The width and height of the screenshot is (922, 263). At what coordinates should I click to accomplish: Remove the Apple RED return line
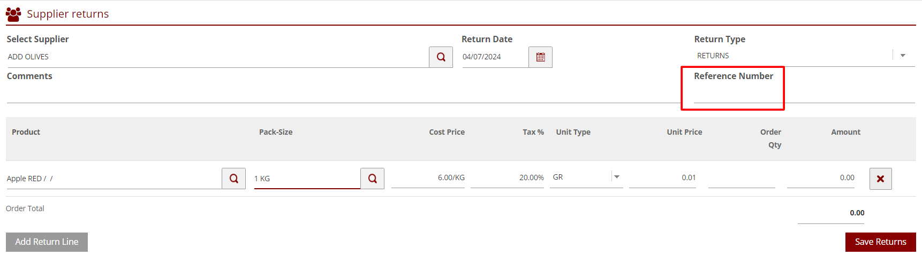tap(880, 179)
